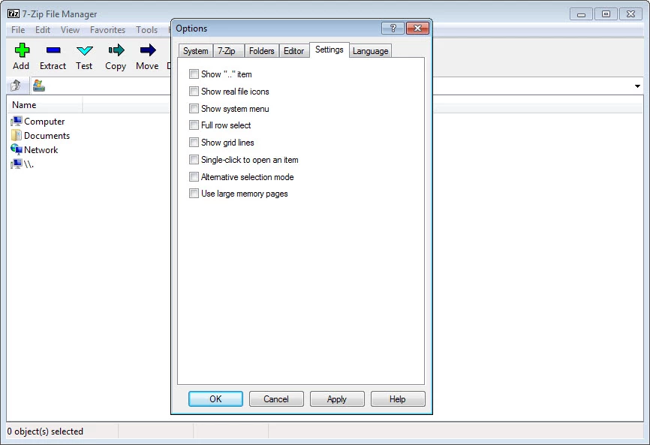The width and height of the screenshot is (650, 445).
Task: Click the up-folder icon beside address bar
Action: tap(16, 86)
